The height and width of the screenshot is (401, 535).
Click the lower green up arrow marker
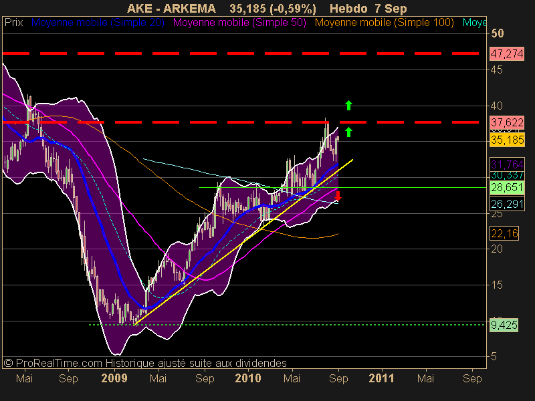click(348, 132)
